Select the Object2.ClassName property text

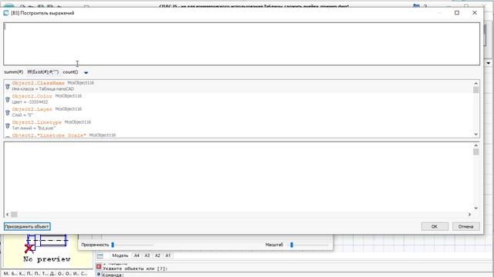point(39,83)
